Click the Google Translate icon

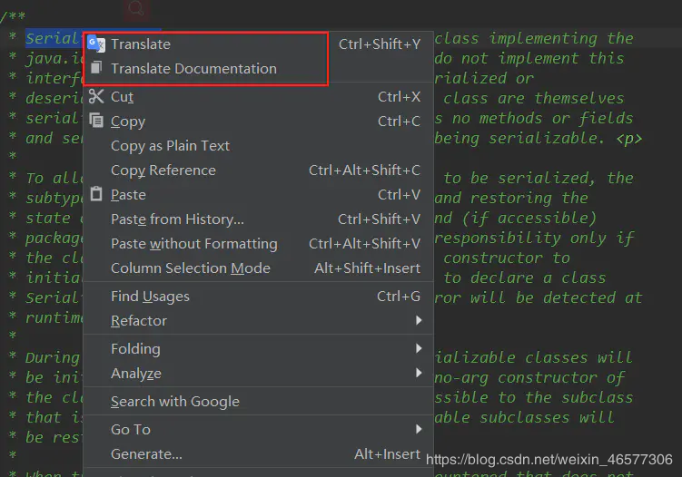(x=95, y=44)
